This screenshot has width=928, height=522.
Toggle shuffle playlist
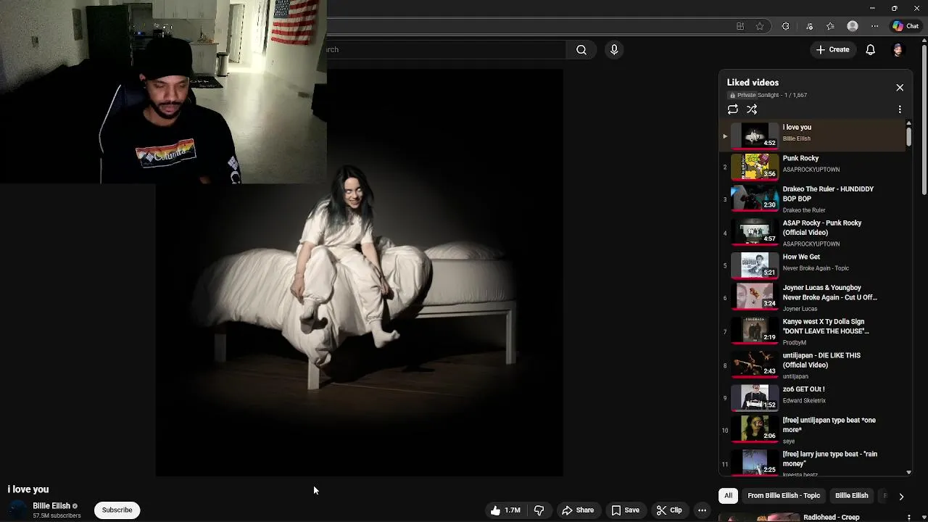tap(752, 109)
